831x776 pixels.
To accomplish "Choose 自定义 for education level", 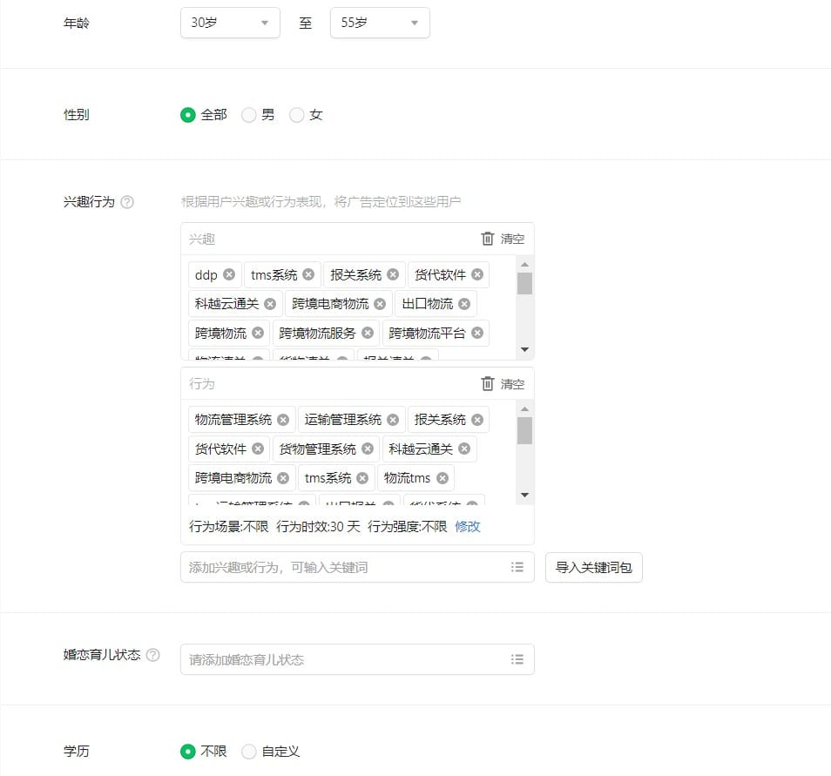I will pyautogui.click(x=249, y=752).
